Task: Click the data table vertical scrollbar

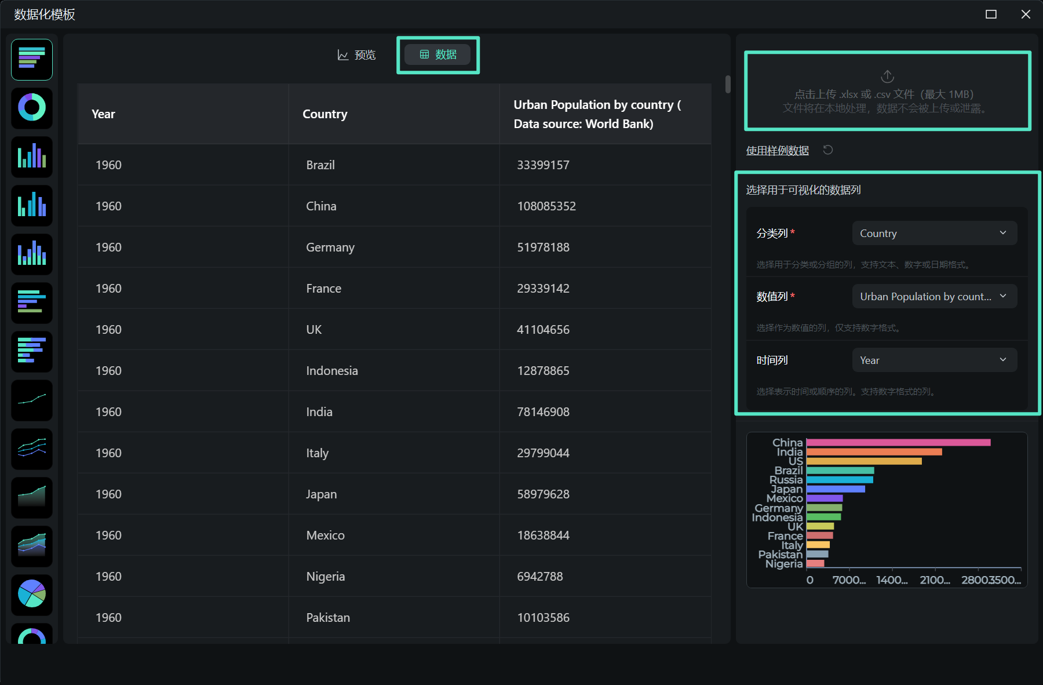Action: pyautogui.click(x=728, y=85)
